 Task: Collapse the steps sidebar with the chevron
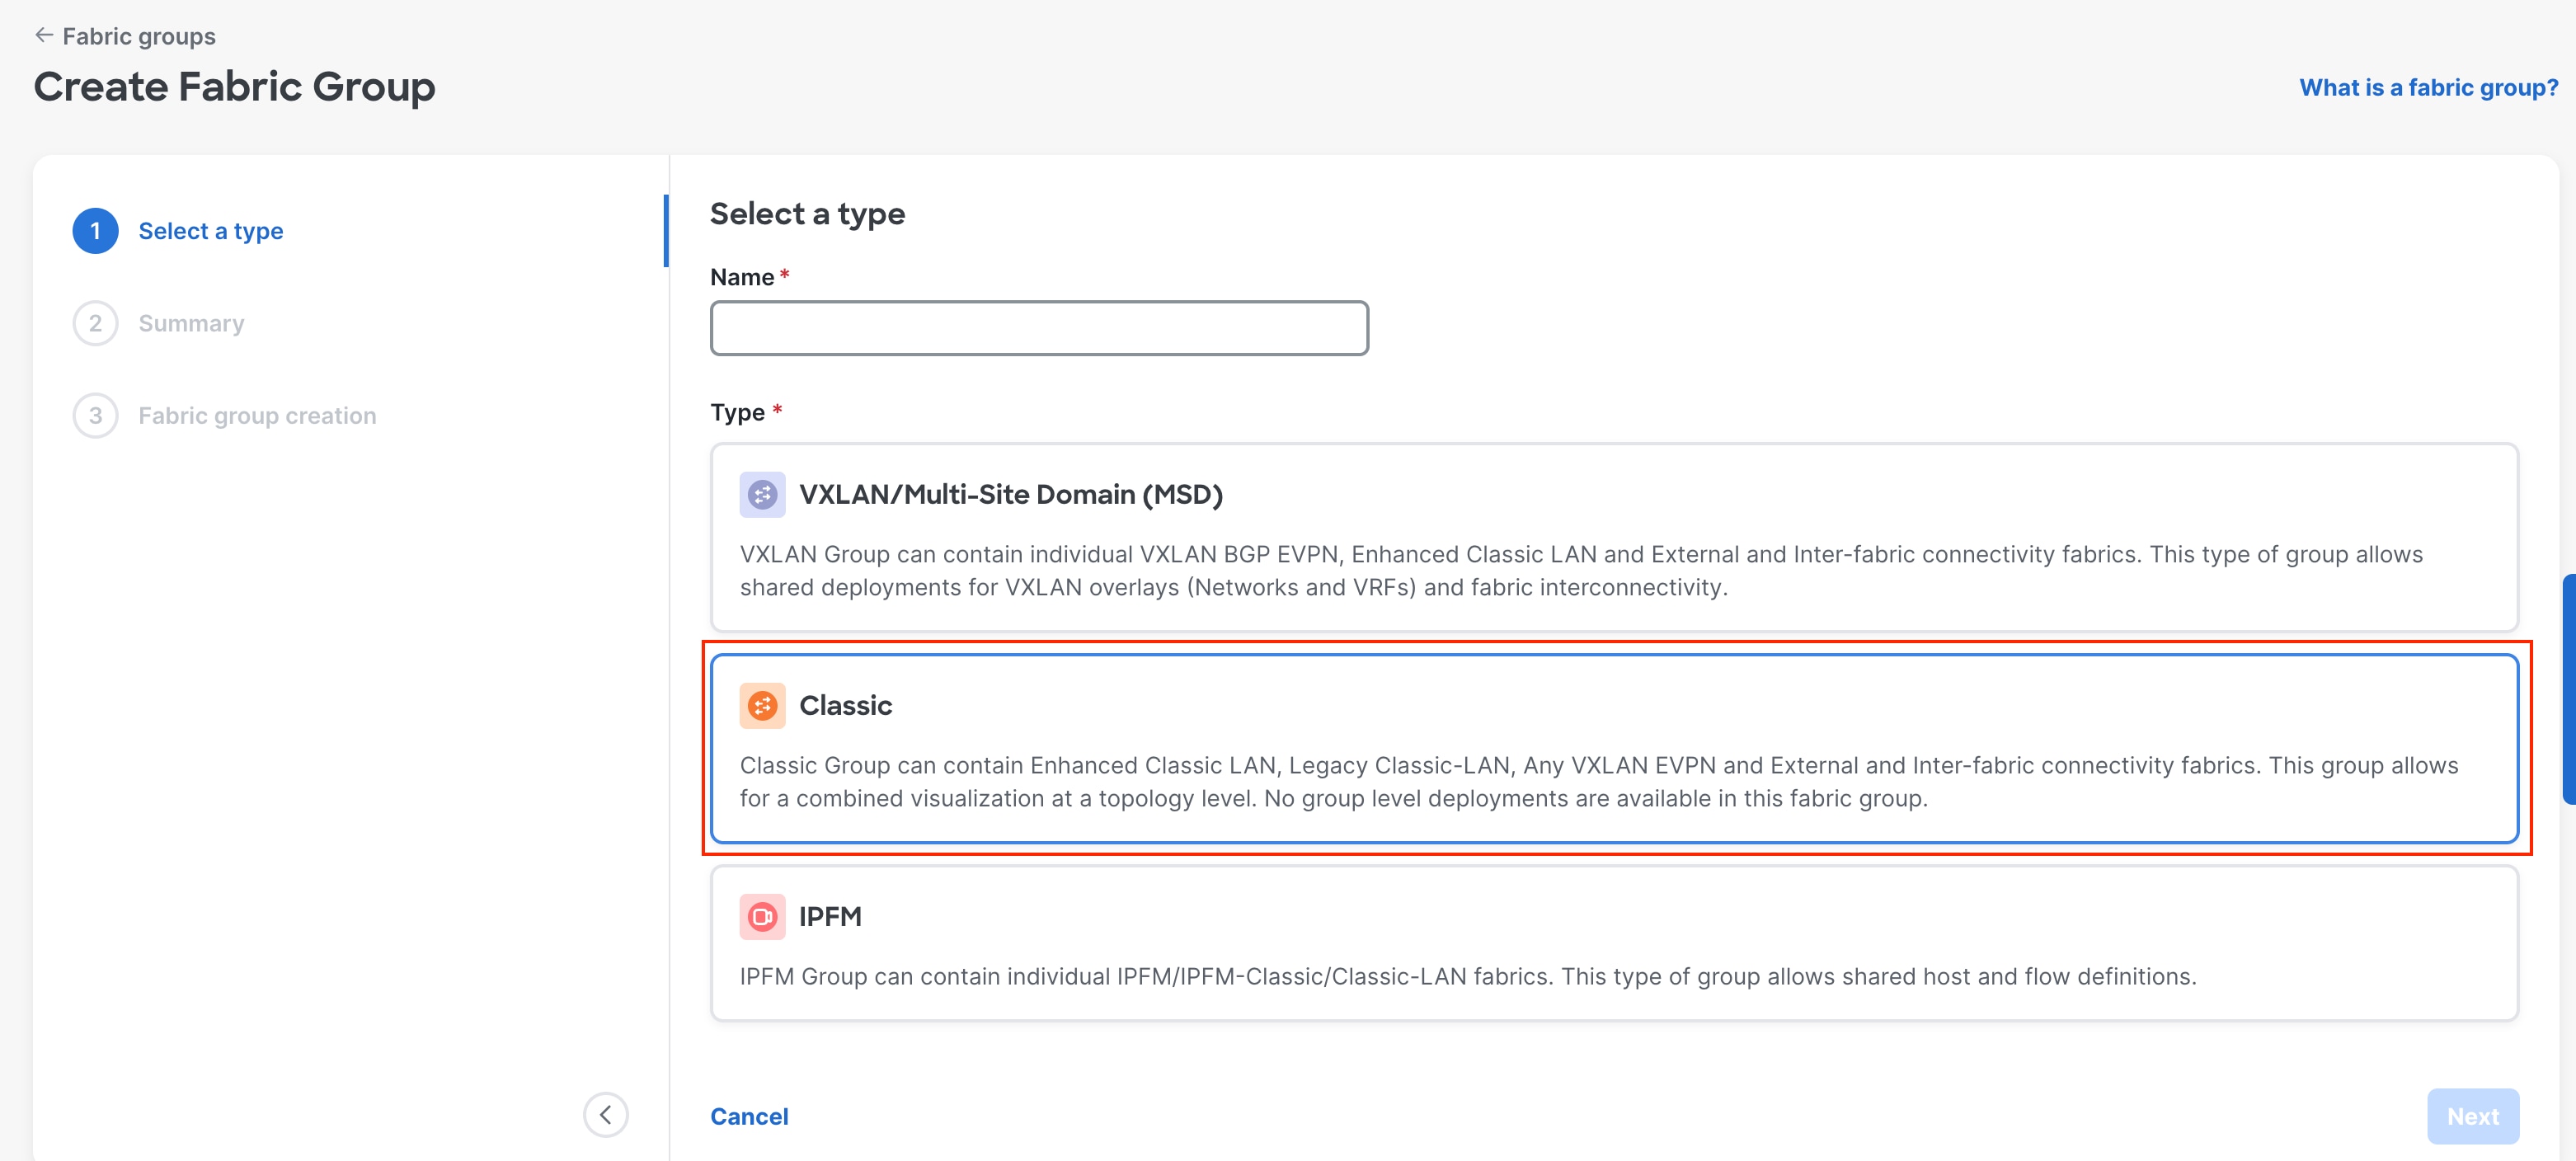606,1114
